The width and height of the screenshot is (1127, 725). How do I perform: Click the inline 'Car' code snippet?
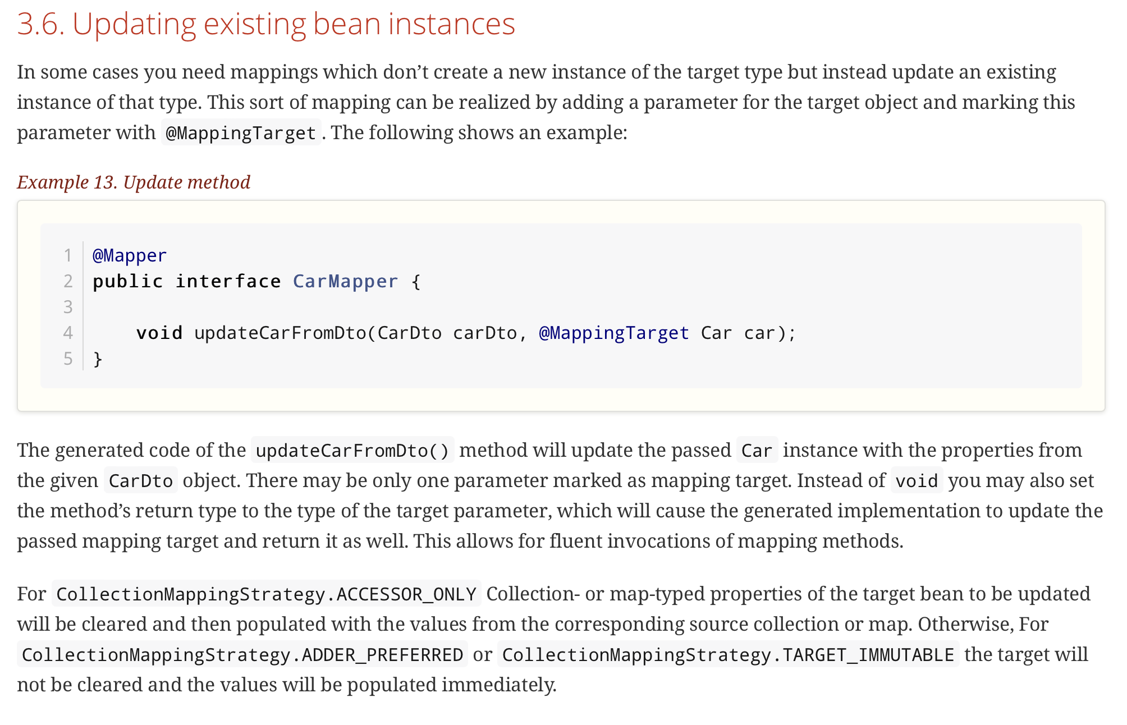pos(757,451)
